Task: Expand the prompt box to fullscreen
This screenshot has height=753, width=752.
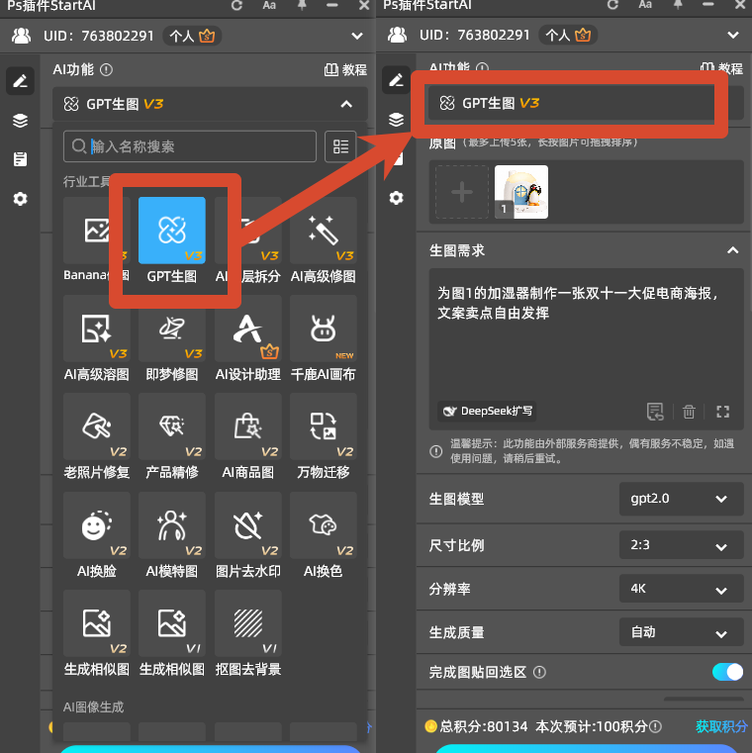Action: (722, 412)
